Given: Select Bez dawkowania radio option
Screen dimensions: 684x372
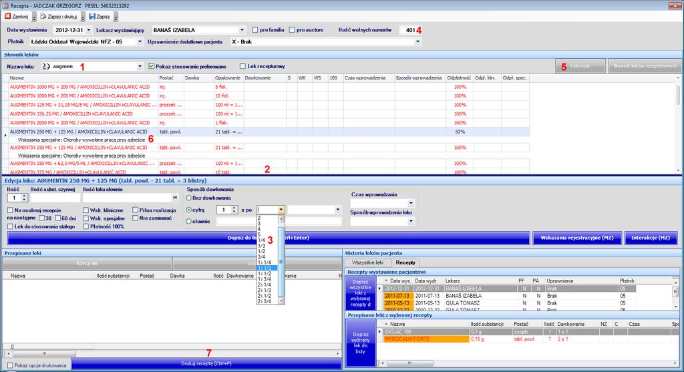Looking at the screenshot, I should pos(189,198).
